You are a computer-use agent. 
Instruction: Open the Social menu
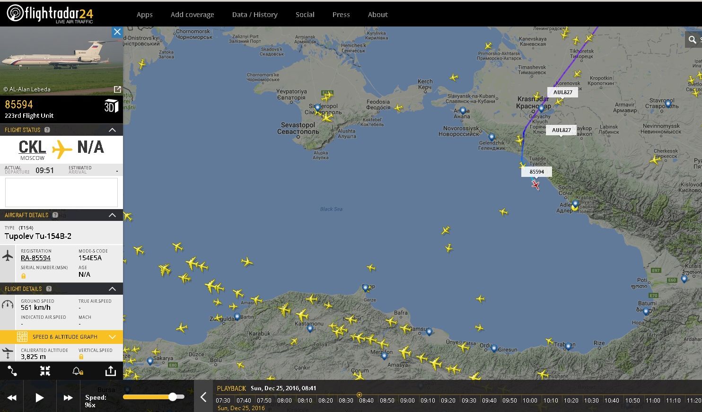click(x=305, y=15)
